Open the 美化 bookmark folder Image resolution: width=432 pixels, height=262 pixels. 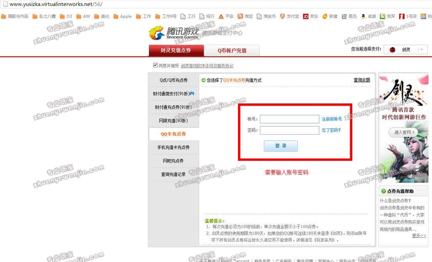coord(102,16)
